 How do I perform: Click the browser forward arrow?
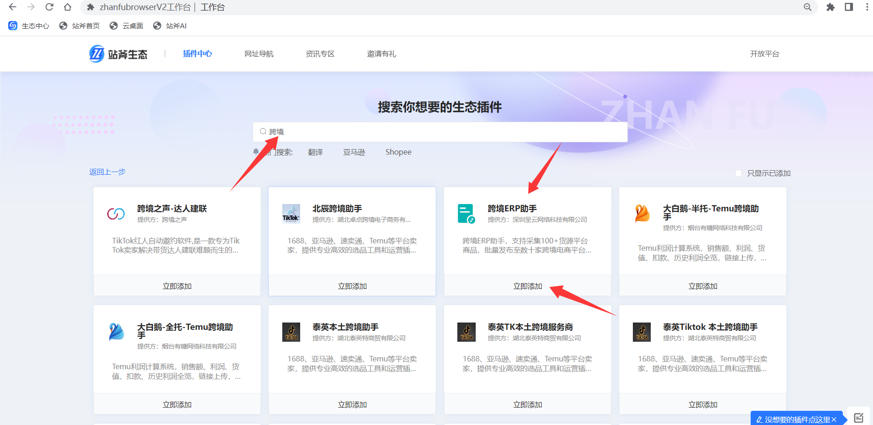pyautogui.click(x=31, y=7)
